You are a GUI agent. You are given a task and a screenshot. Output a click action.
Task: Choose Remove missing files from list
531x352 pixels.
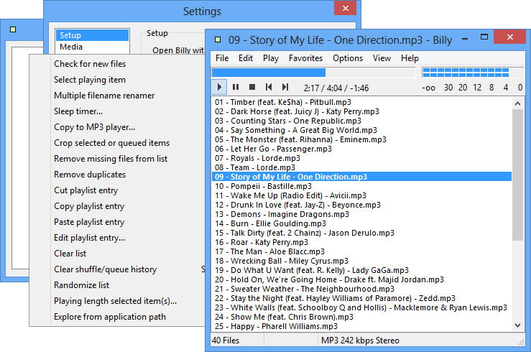pyautogui.click(x=111, y=158)
